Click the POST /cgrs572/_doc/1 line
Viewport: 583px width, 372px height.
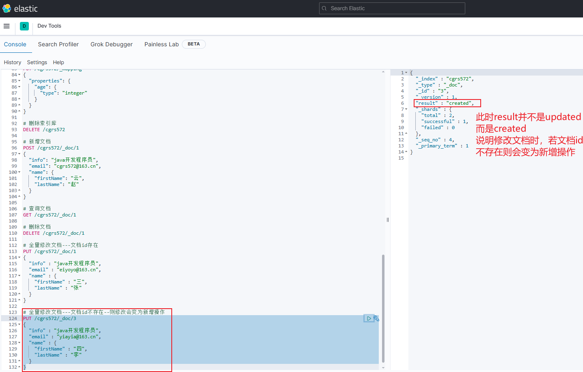pyautogui.click(x=51, y=148)
